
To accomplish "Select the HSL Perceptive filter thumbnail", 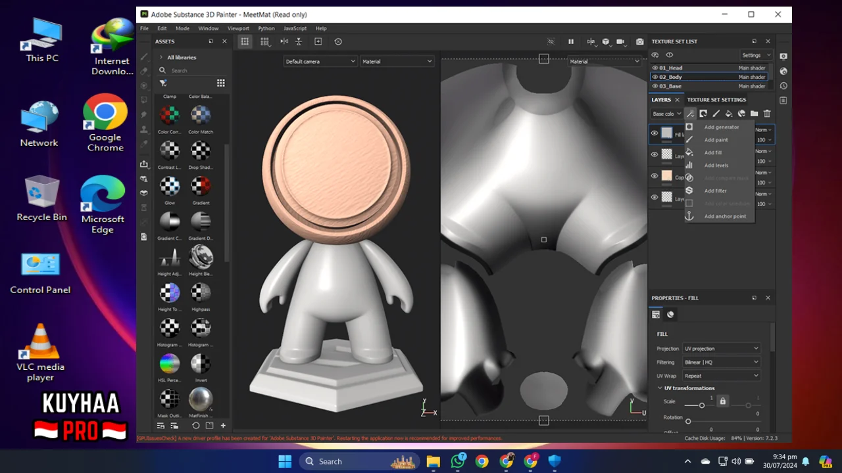I will [x=170, y=363].
